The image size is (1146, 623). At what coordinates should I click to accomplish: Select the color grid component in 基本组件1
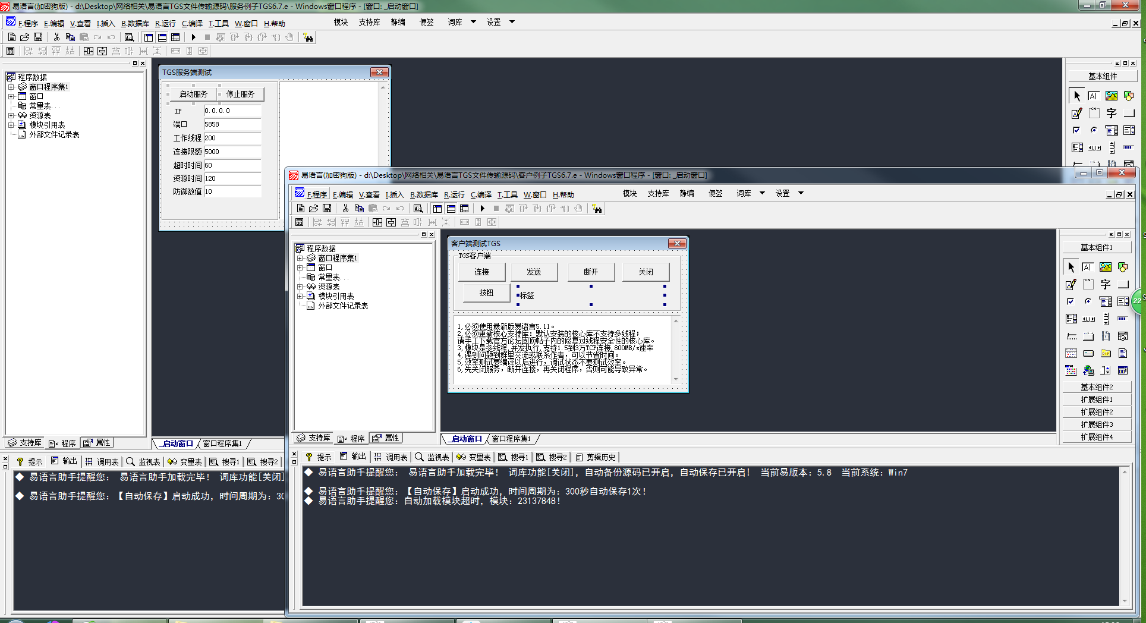click(x=1071, y=370)
